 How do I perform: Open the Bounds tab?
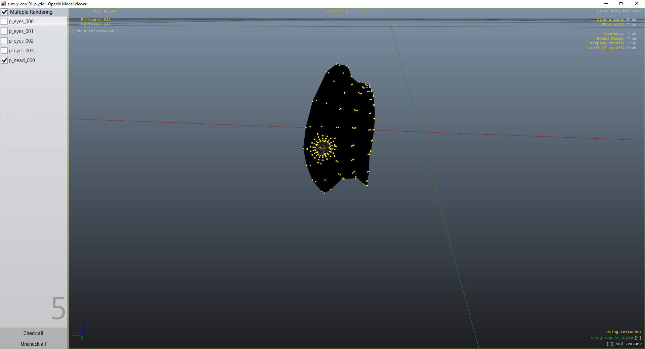(x=356, y=11)
